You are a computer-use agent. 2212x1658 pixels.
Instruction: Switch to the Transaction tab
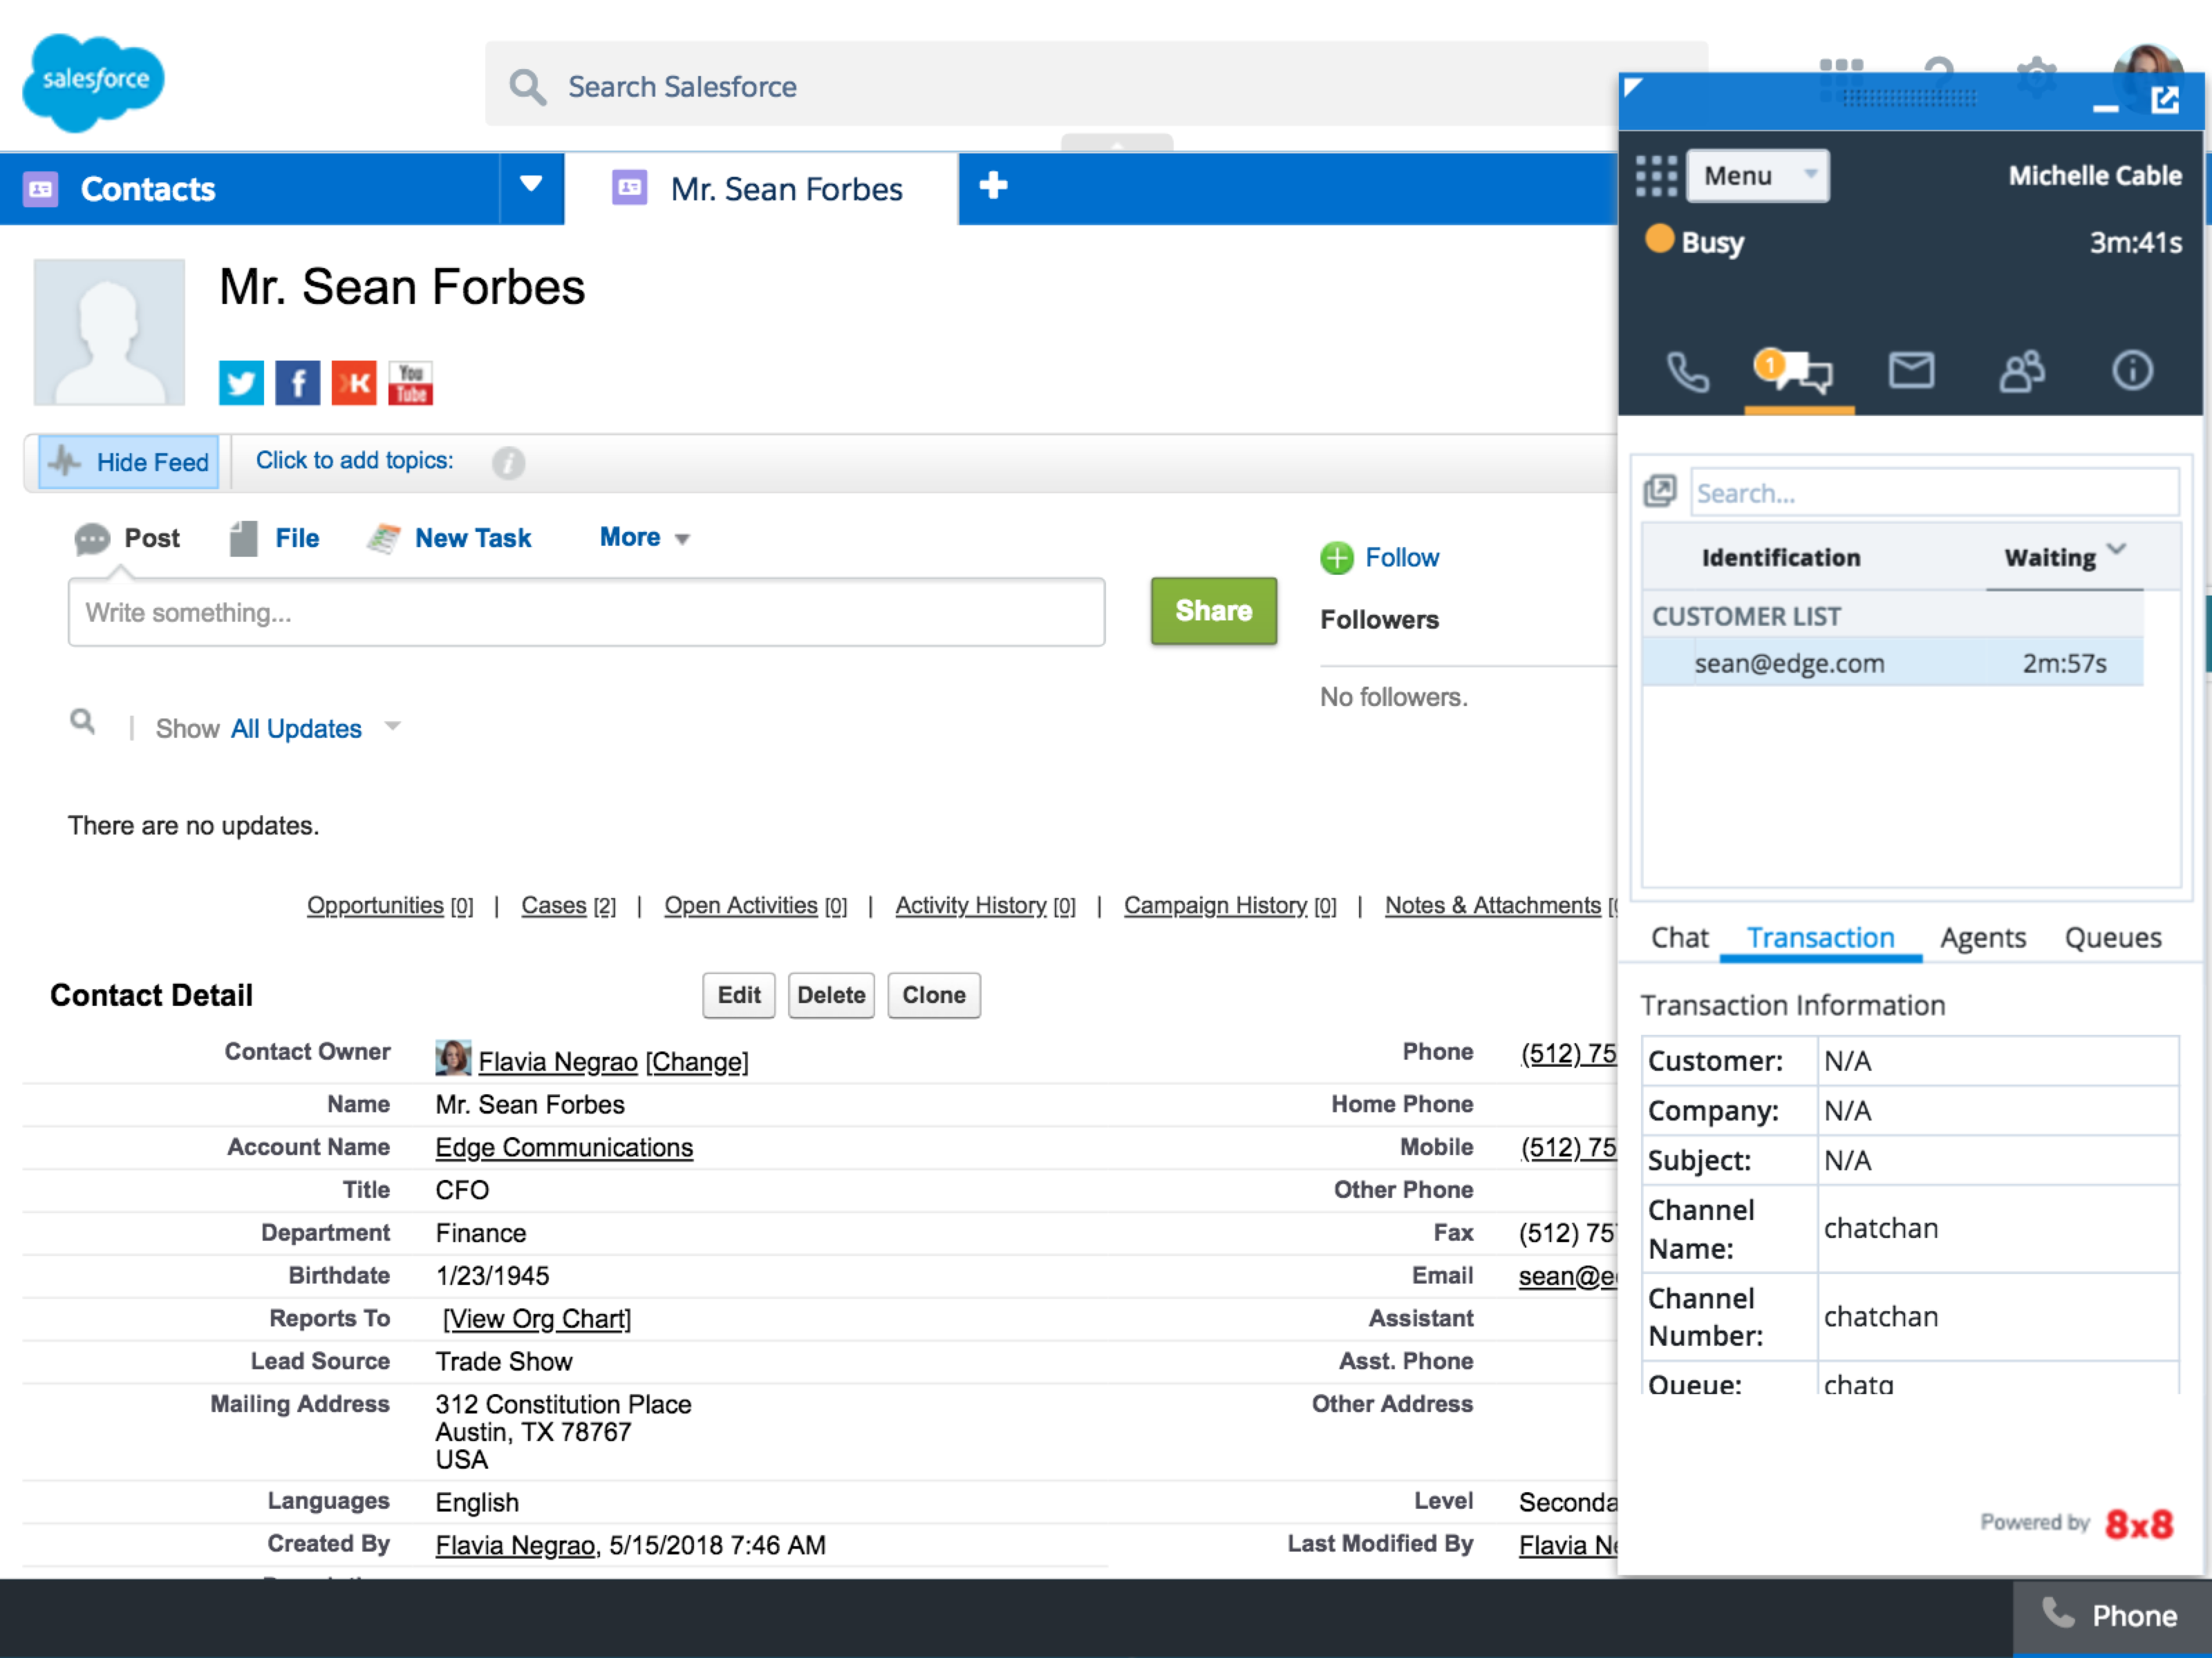tap(1821, 937)
